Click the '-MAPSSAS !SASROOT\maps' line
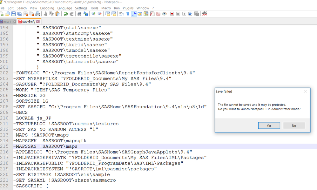Screen dimensions: 317x190 [45, 146]
